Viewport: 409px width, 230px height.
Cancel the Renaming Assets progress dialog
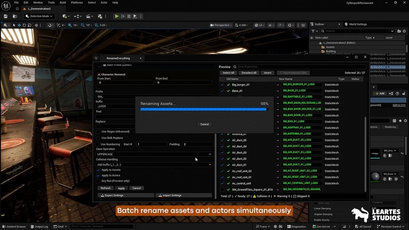pos(204,124)
